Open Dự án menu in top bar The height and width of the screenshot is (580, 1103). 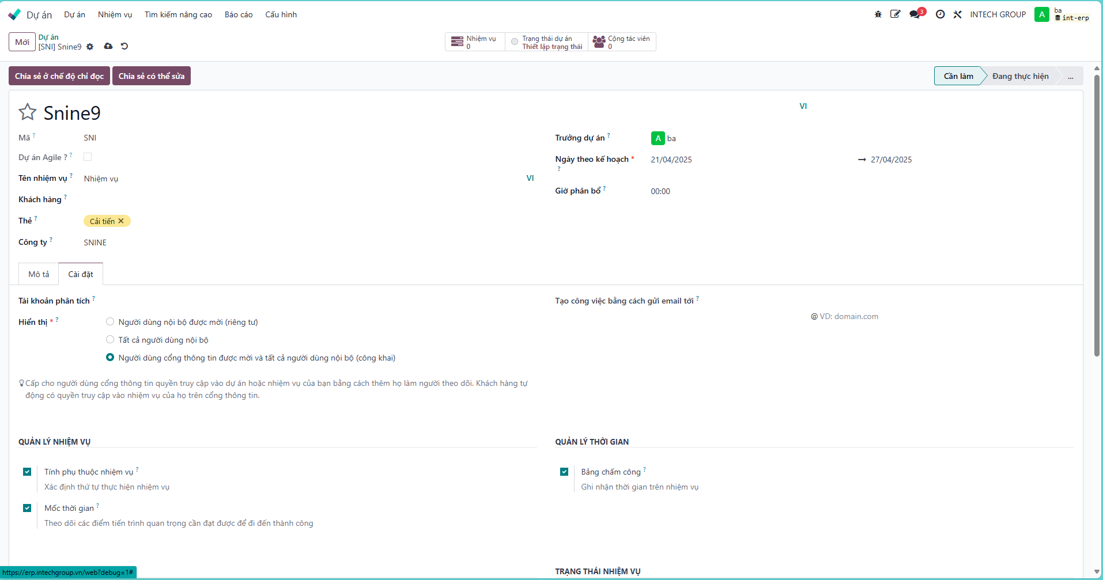coord(74,14)
